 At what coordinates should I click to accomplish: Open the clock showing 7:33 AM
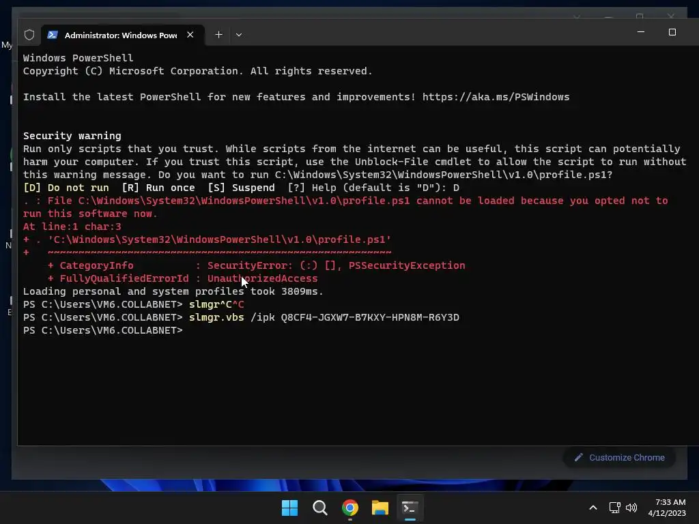pyautogui.click(x=667, y=508)
